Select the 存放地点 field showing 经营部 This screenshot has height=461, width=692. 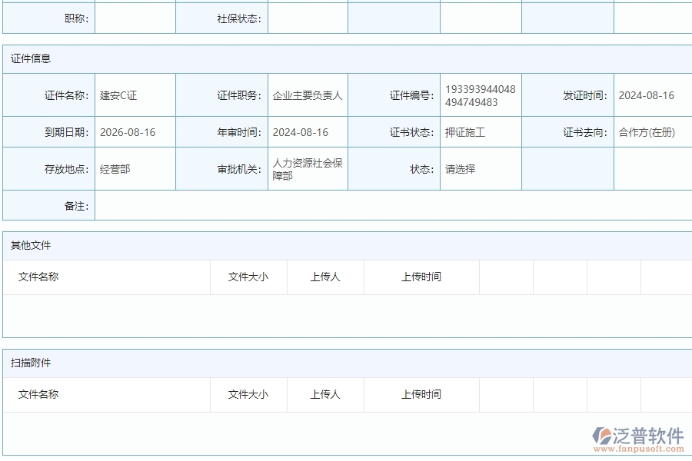click(x=135, y=168)
